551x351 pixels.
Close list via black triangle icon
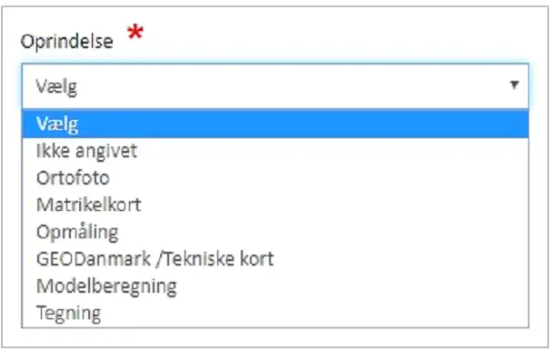(514, 85)
